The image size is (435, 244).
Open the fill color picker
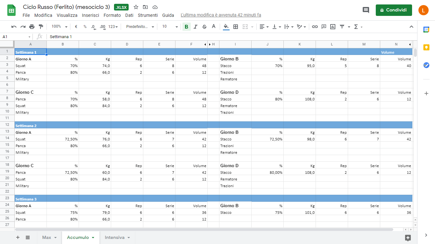226,27
